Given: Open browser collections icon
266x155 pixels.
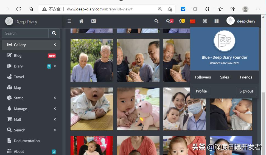Looking at the screenshot, I should point(233,9).
